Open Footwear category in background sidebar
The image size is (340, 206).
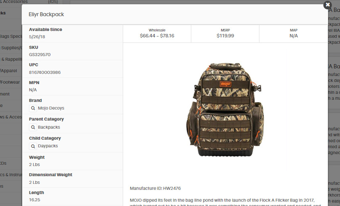[10, 82]
